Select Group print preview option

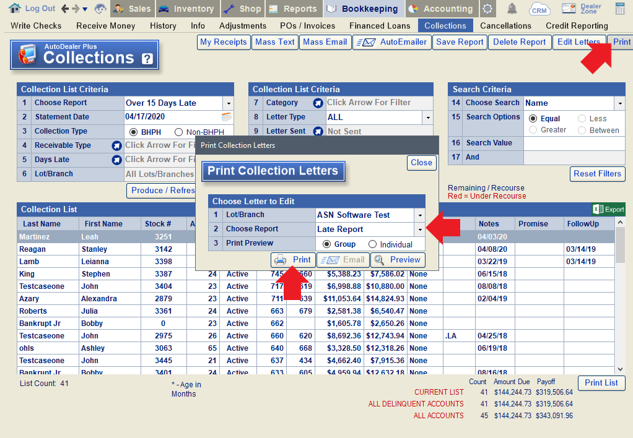327,244
